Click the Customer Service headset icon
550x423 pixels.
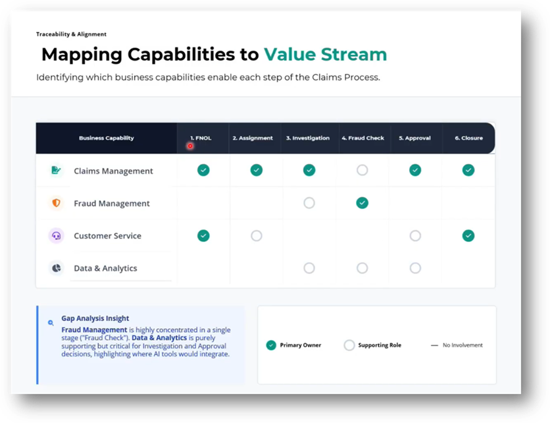[x=56, y=235]
